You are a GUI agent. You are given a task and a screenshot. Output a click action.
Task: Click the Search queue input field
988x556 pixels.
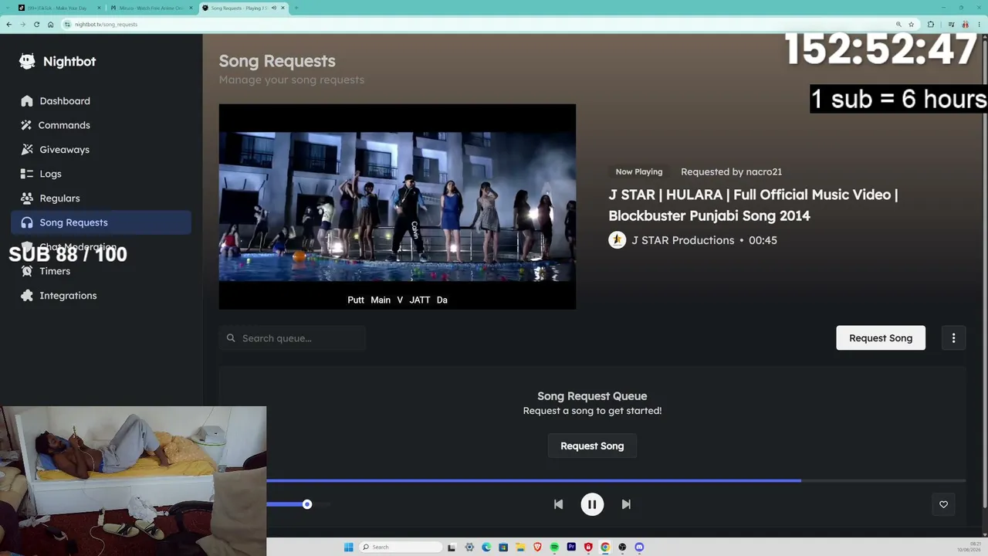(292, 338)
